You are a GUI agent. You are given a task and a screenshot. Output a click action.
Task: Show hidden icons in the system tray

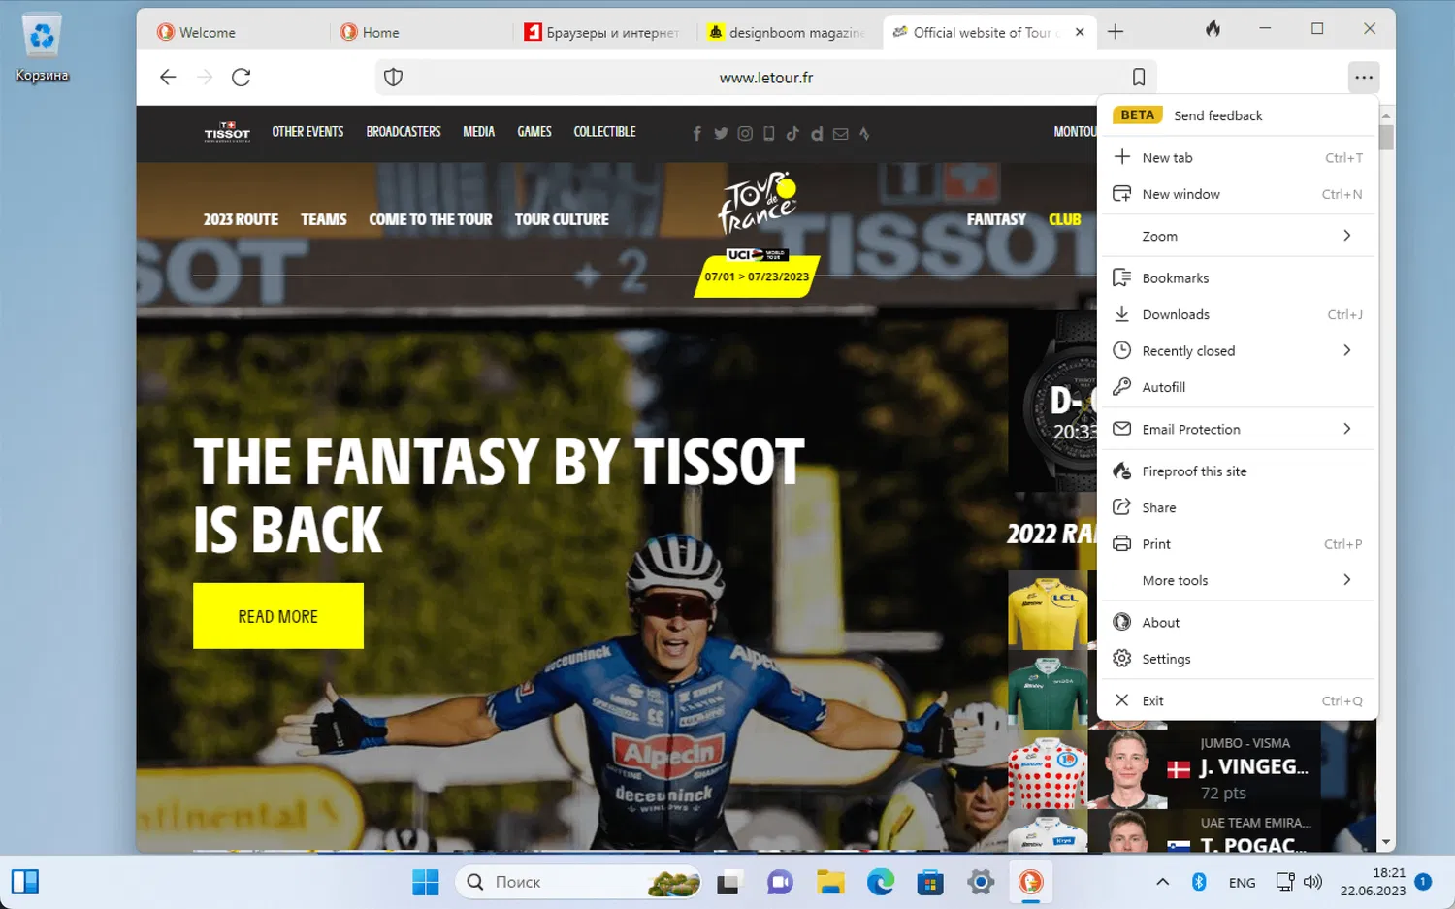click(1162, 882)
